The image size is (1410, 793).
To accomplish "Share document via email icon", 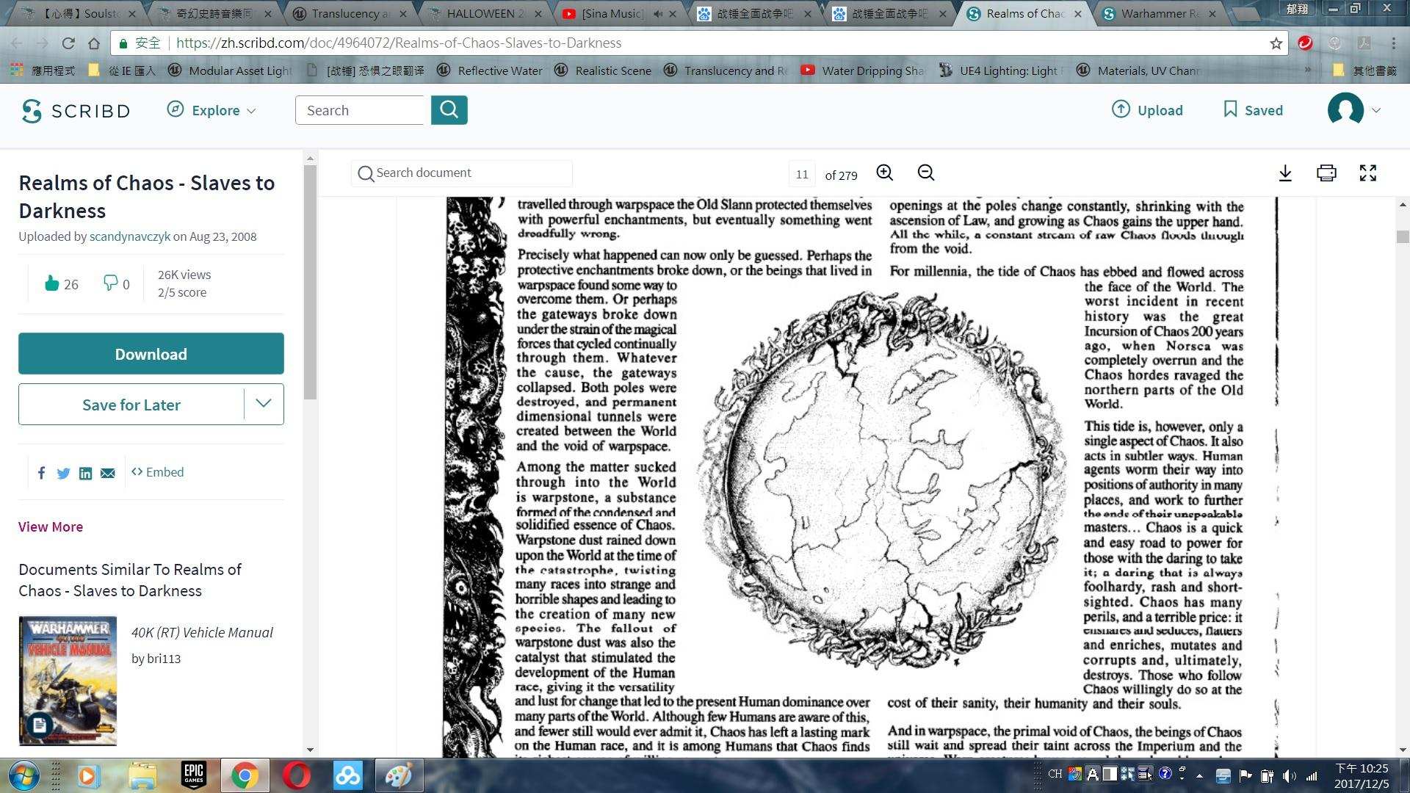I will point(108,473).
